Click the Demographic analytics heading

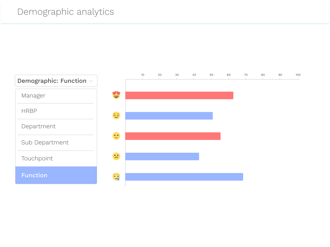(x=66, y=12)
